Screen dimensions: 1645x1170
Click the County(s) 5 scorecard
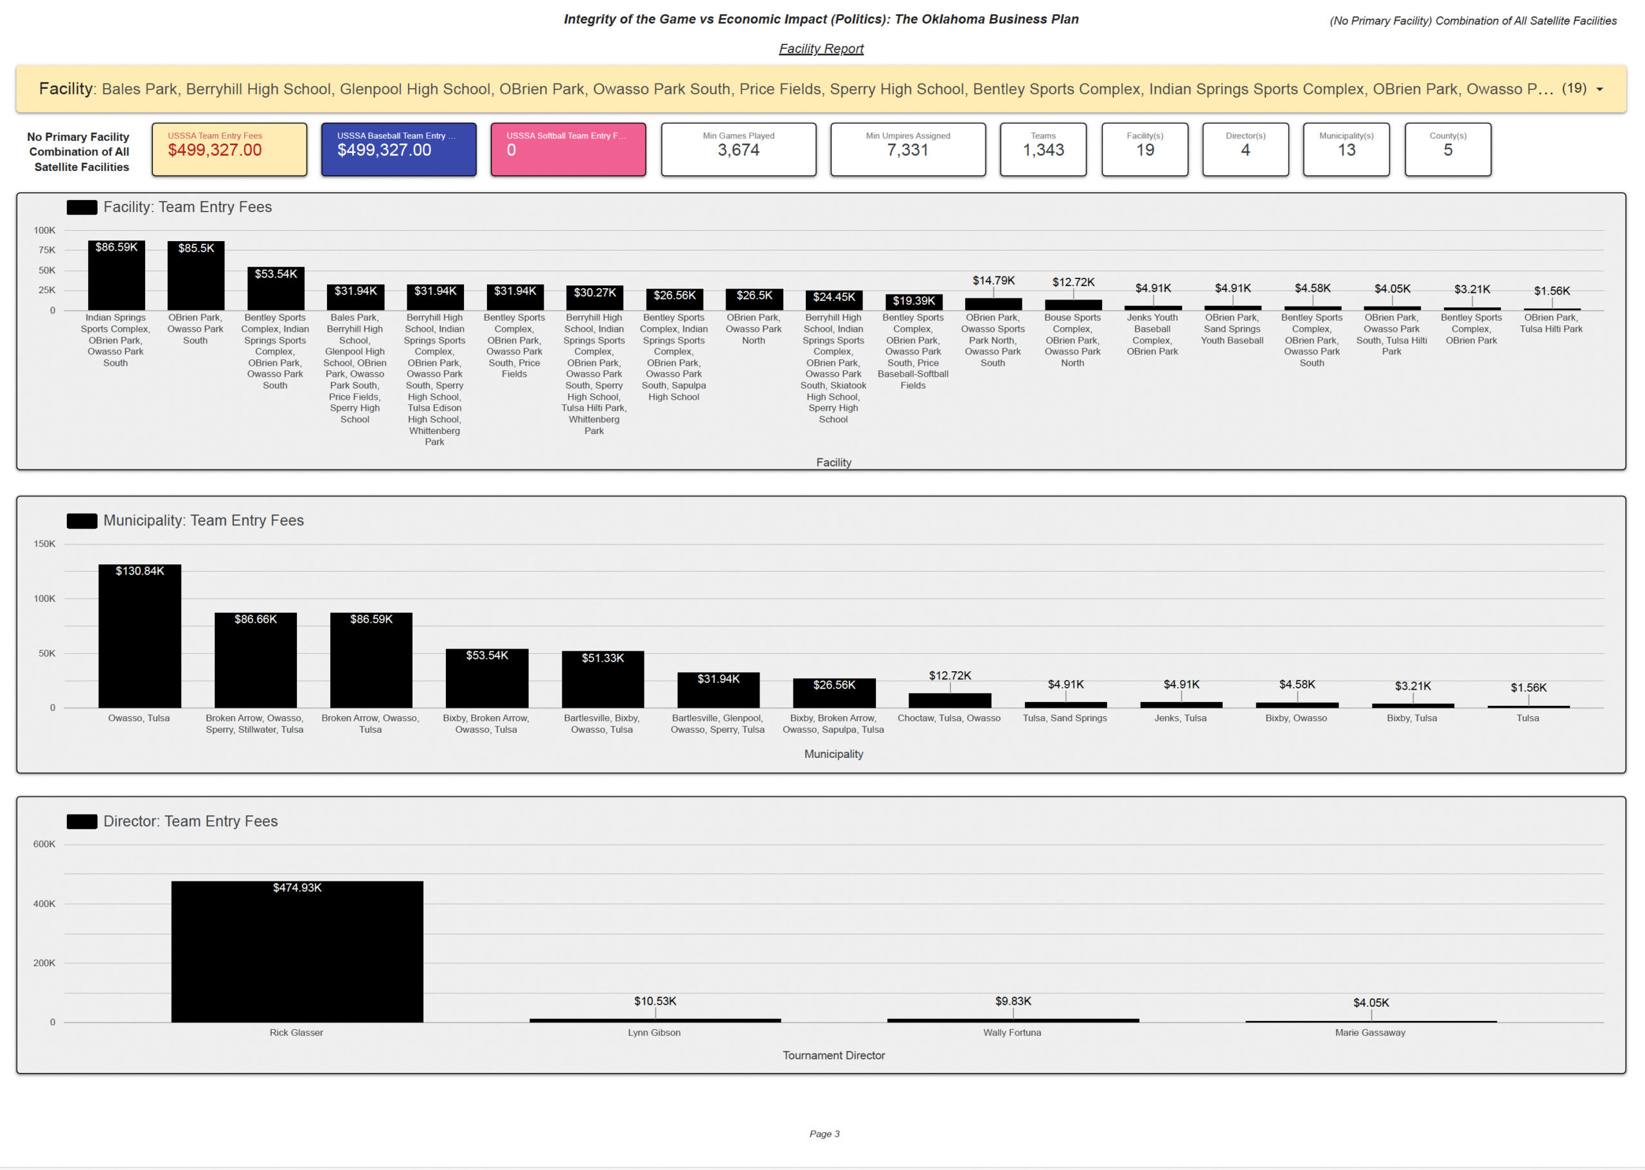1448,149
